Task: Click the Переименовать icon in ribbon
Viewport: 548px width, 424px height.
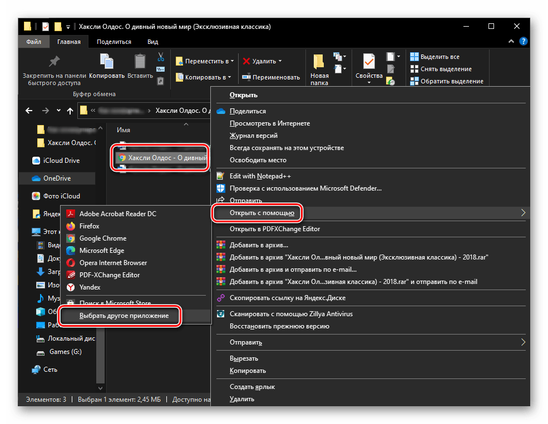Action: click(x=246, y=77)
